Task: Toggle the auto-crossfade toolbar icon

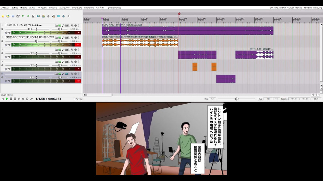Action: pyautogui.click(x=38, y=16)
